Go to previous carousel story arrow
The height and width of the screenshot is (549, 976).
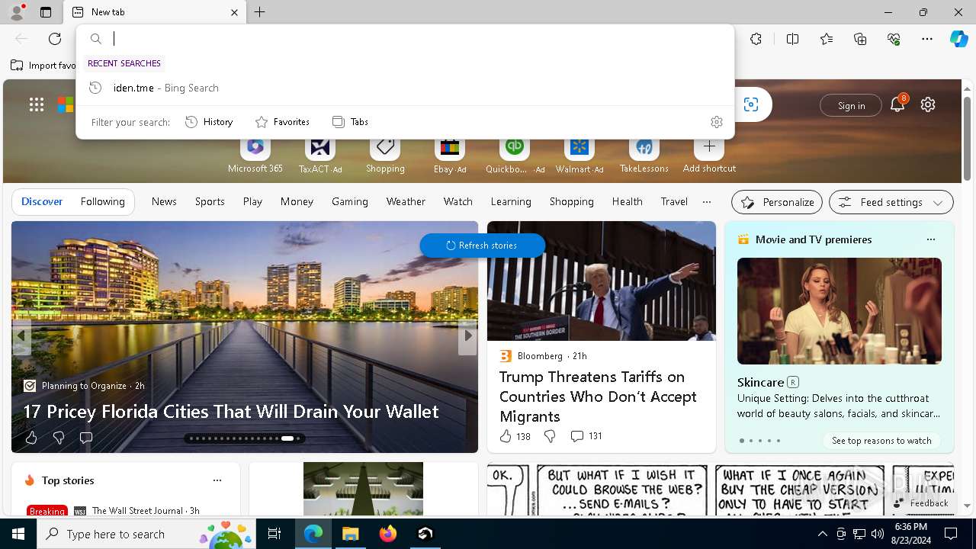click(x=21, y=335)
